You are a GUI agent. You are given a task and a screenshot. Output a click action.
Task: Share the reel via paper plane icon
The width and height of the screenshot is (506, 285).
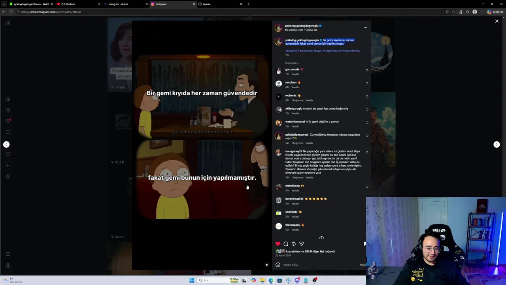pyautogui.click(x=302, y=244)
